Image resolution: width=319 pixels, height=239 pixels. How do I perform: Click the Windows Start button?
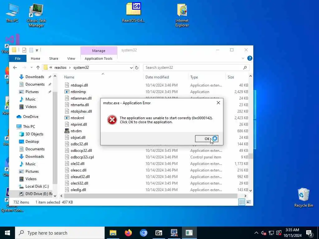[7, 233]
